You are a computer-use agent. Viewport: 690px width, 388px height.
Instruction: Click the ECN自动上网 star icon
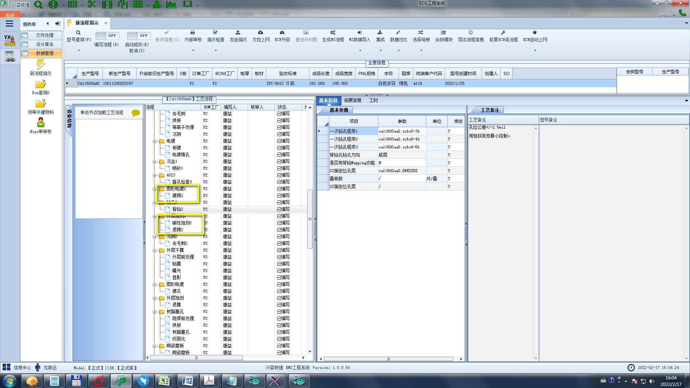[x=535, y=33]
